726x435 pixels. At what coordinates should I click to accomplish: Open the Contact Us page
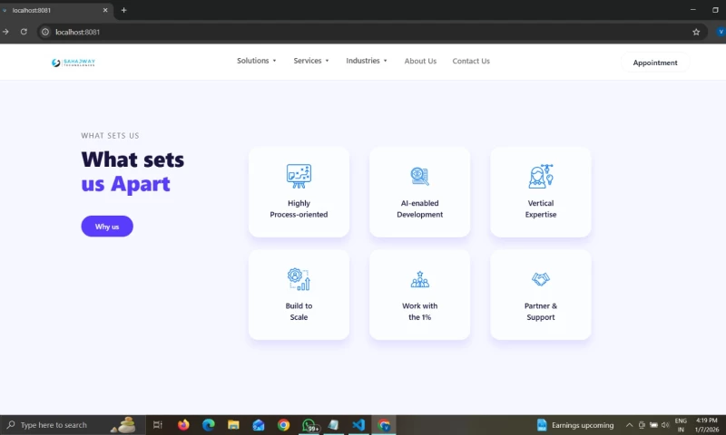(x=471, y=61)
